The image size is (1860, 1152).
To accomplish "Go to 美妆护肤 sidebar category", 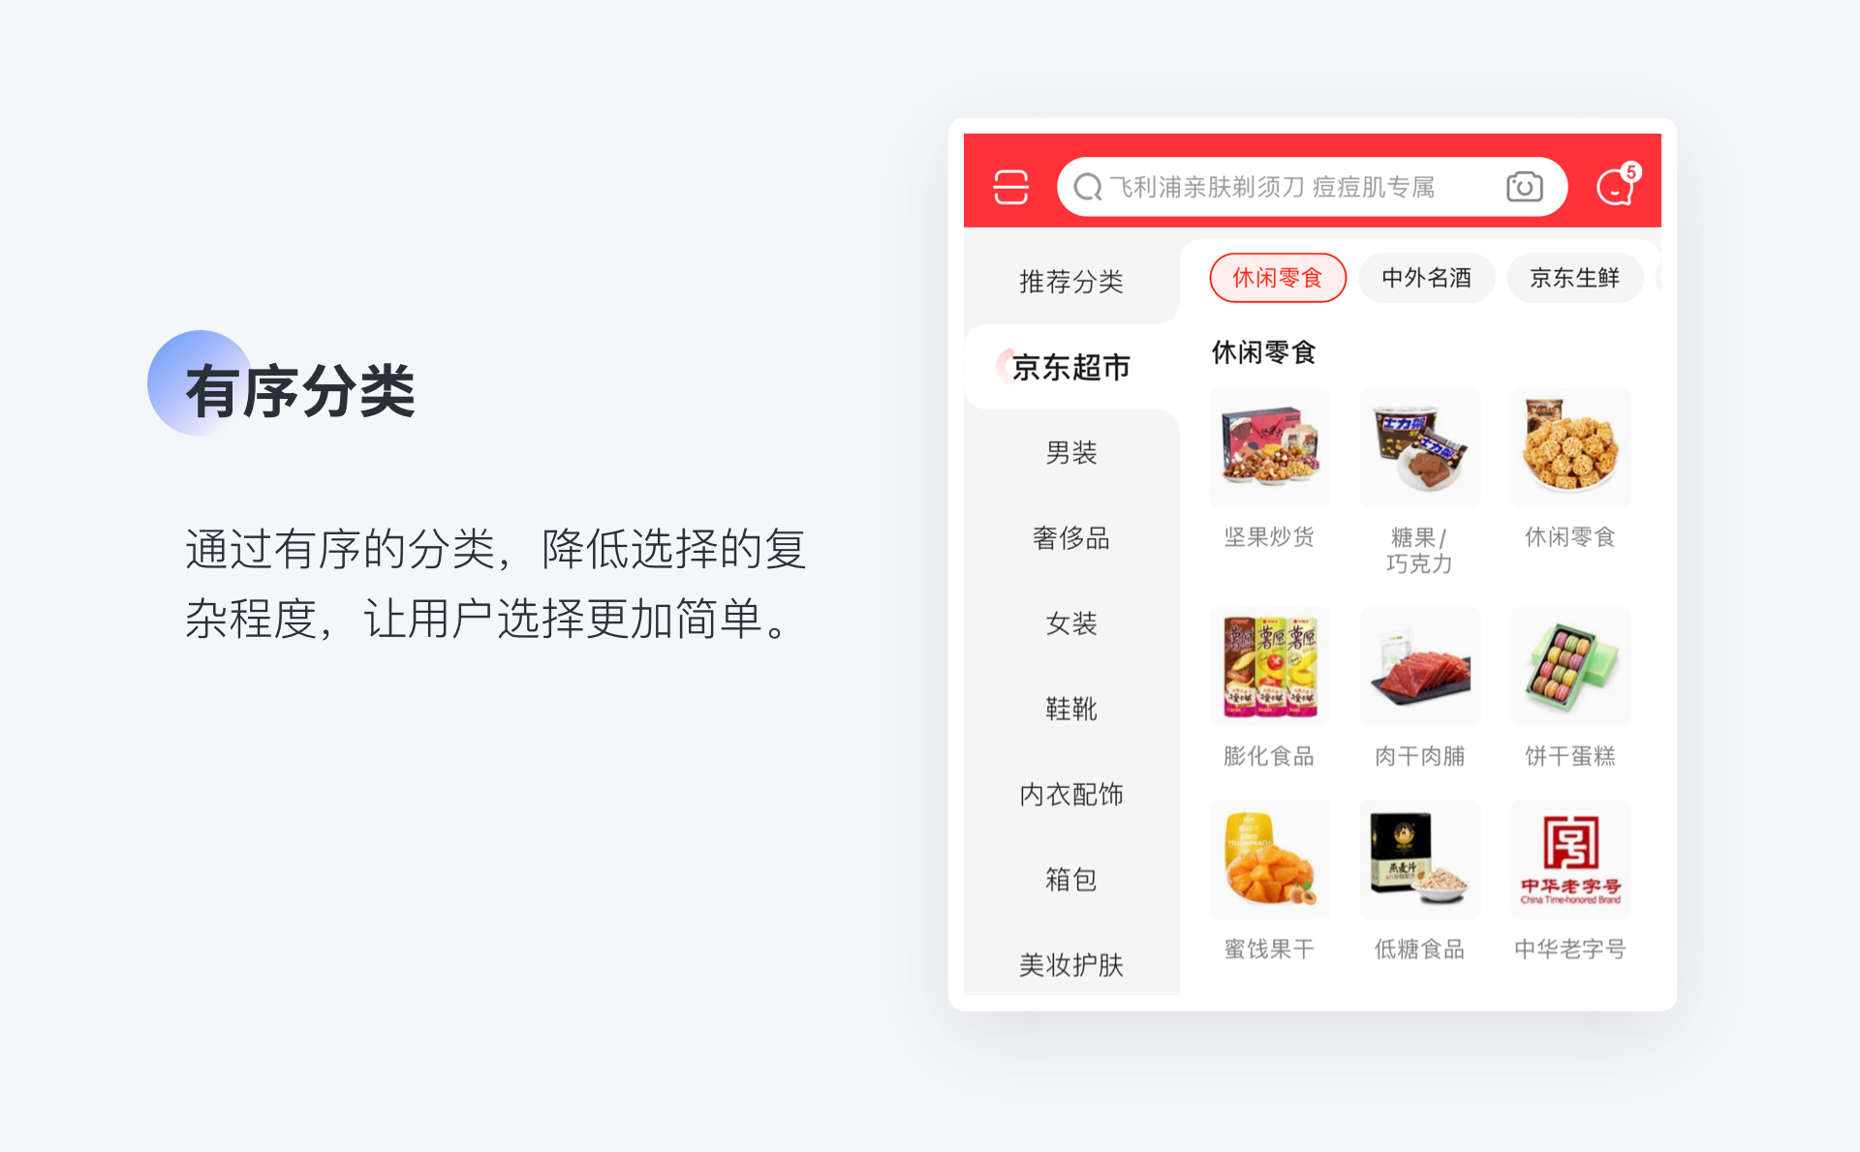I will click(x=1071, y=964).
